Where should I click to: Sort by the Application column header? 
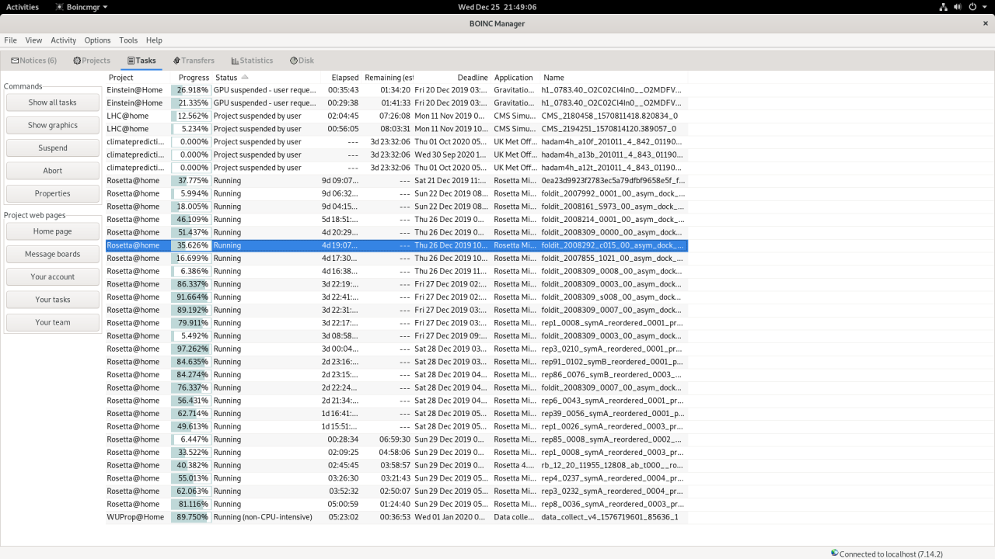pyautogui.click(x=514, y=78)
